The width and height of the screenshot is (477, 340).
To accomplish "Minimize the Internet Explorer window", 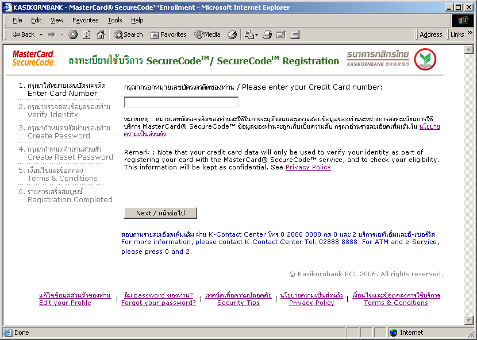I will pos(449,7).
